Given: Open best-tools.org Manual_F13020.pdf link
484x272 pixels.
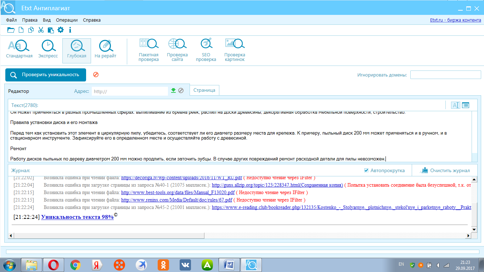Looking at the screenshot, I should pyautogui.click(x=178, y=192).
